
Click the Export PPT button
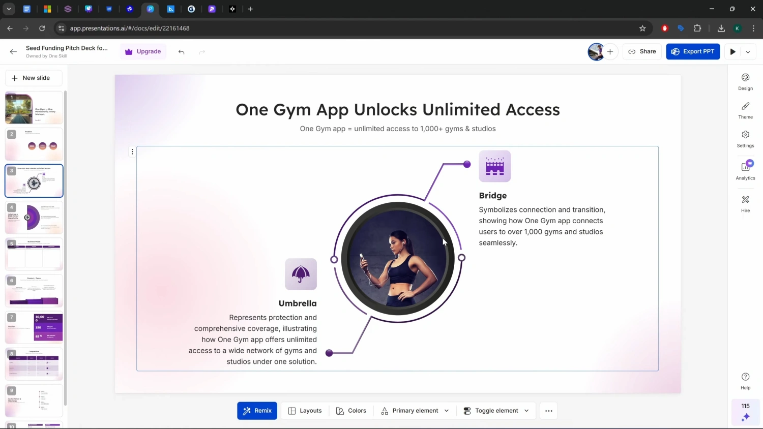coord(693,52)
